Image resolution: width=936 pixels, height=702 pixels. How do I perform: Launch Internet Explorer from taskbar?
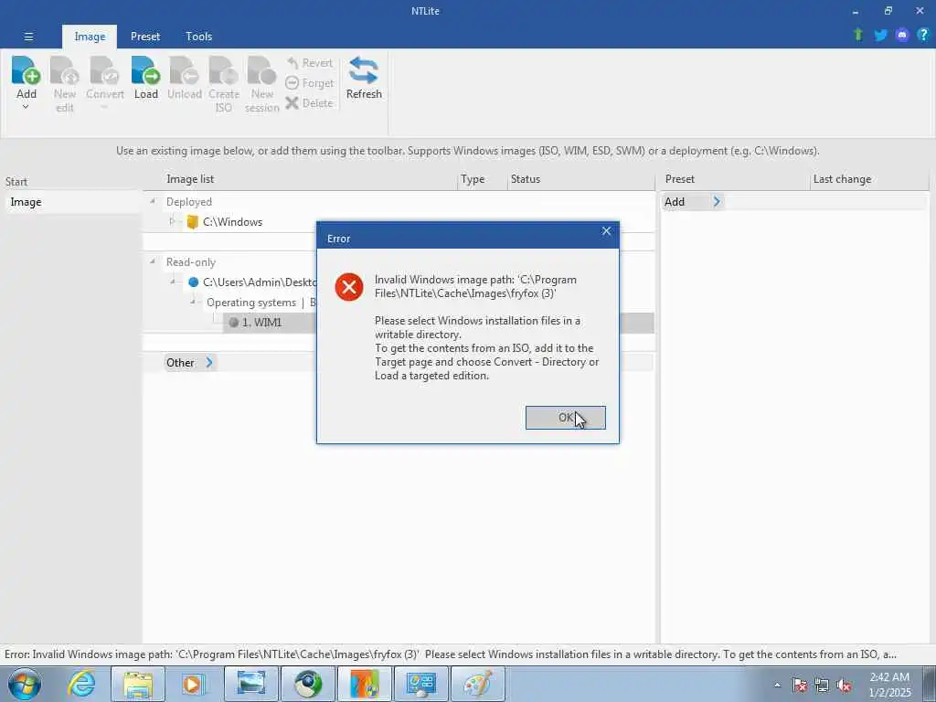coord(80,684)
